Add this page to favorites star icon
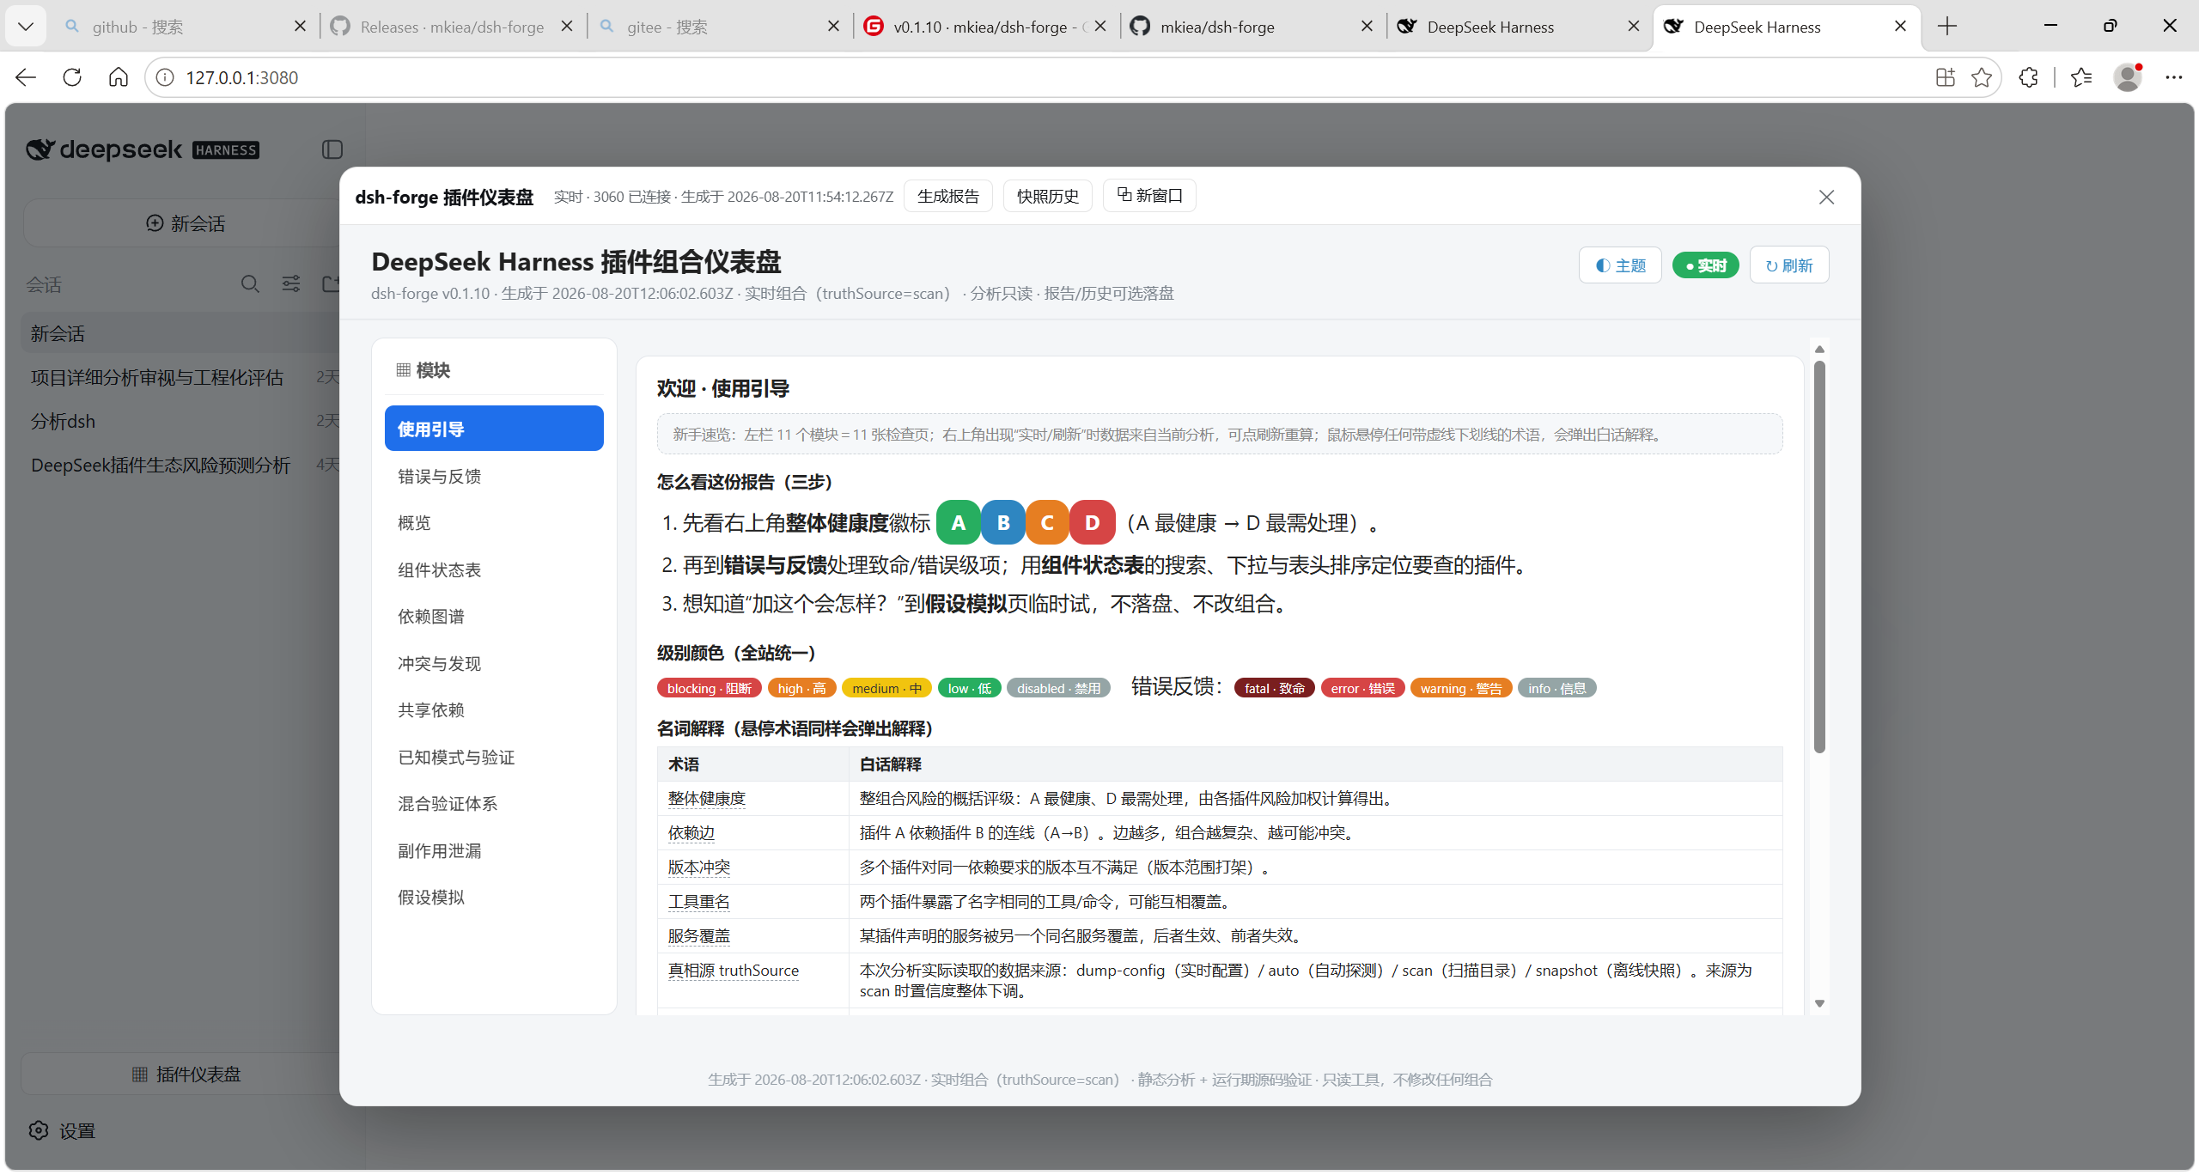Image resolution: width=2199 pixels, height=1175 pixels. click(x=1982, y=77)
